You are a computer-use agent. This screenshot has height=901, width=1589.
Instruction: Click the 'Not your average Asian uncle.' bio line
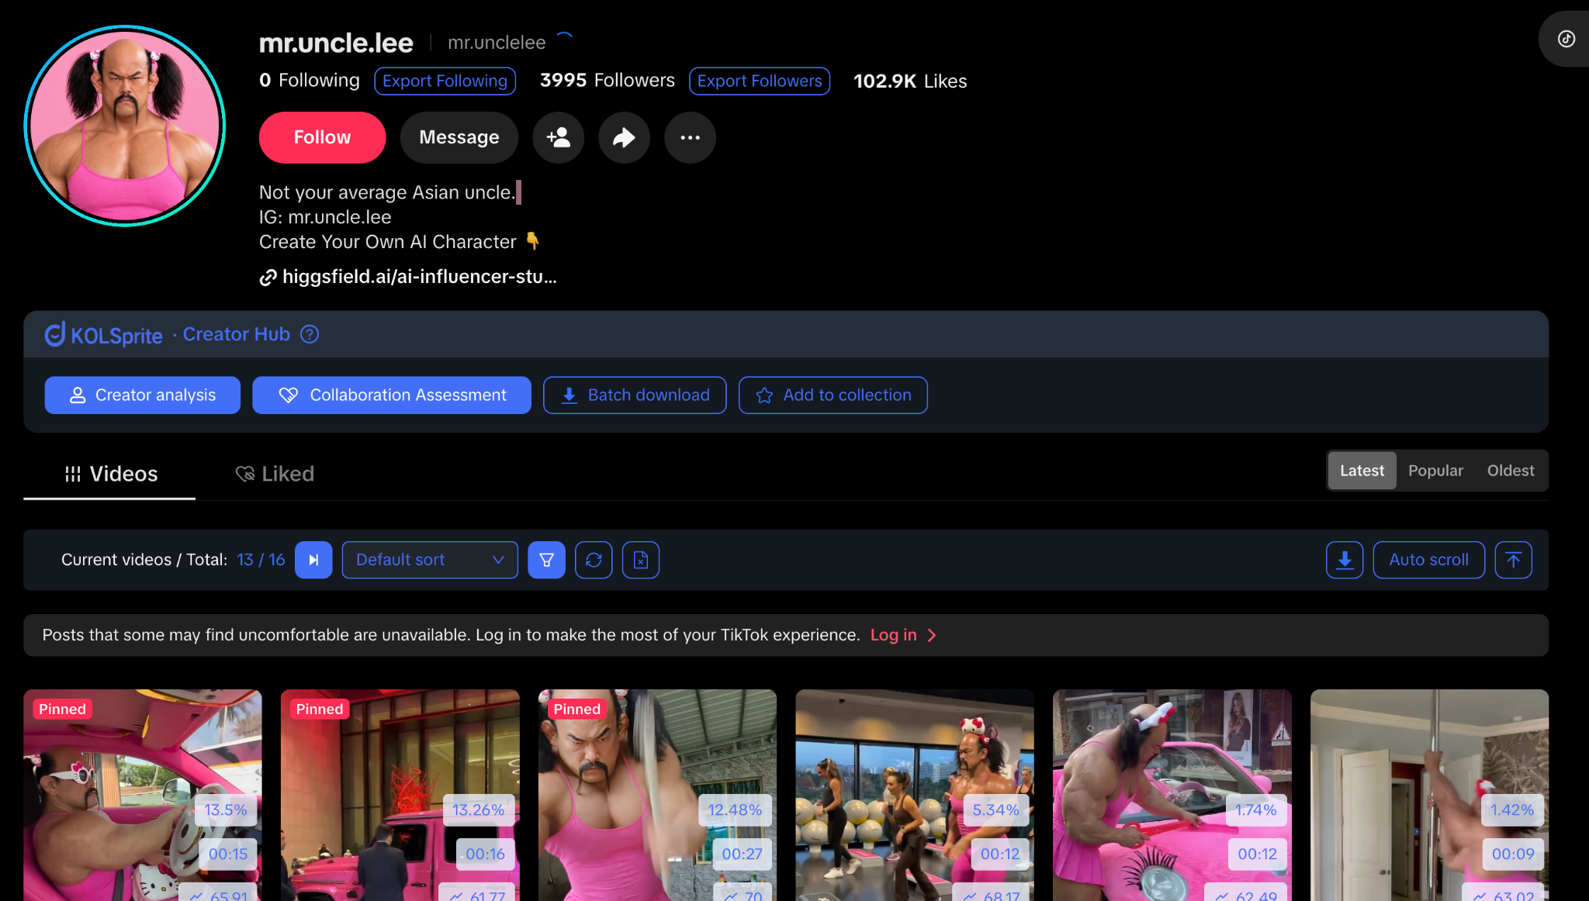386,192
